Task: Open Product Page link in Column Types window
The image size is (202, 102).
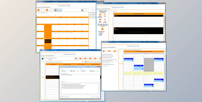Action: [x=64, y=6]
